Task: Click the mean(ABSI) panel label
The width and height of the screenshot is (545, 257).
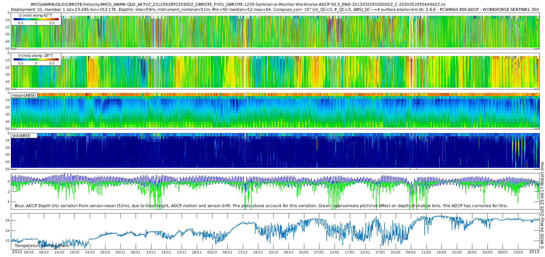Action: point(24,95)
